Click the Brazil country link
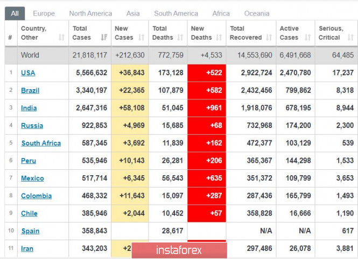The image size is (358, 259). coord(30,91)
